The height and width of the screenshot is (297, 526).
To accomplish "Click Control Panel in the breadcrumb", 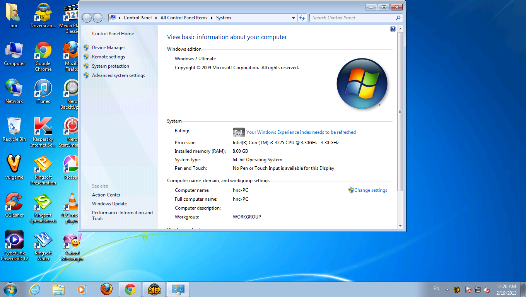I will click(x=138, y=18).
